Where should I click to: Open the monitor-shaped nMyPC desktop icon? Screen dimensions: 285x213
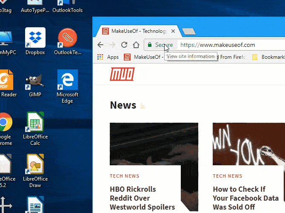pyautogui.click(x=7, y=43)
